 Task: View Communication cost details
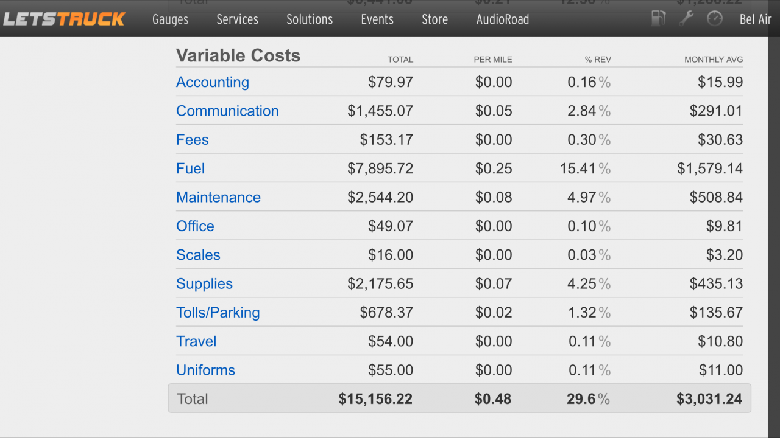[x=227, y=111]
